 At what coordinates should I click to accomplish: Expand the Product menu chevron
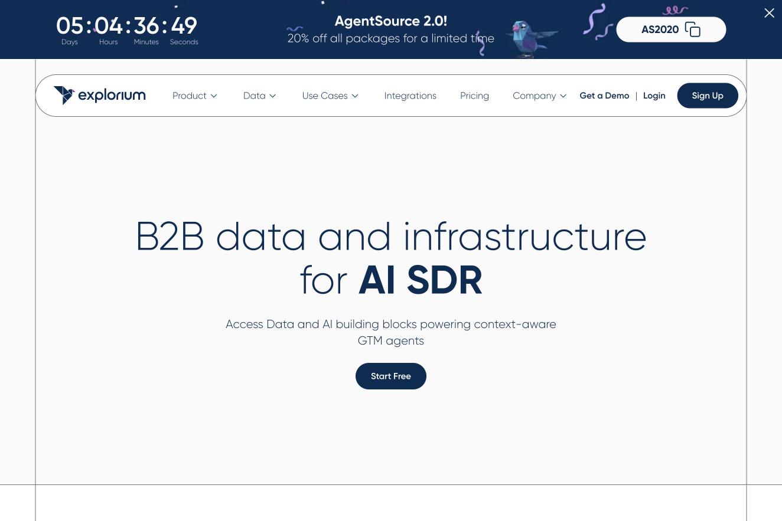214,96
